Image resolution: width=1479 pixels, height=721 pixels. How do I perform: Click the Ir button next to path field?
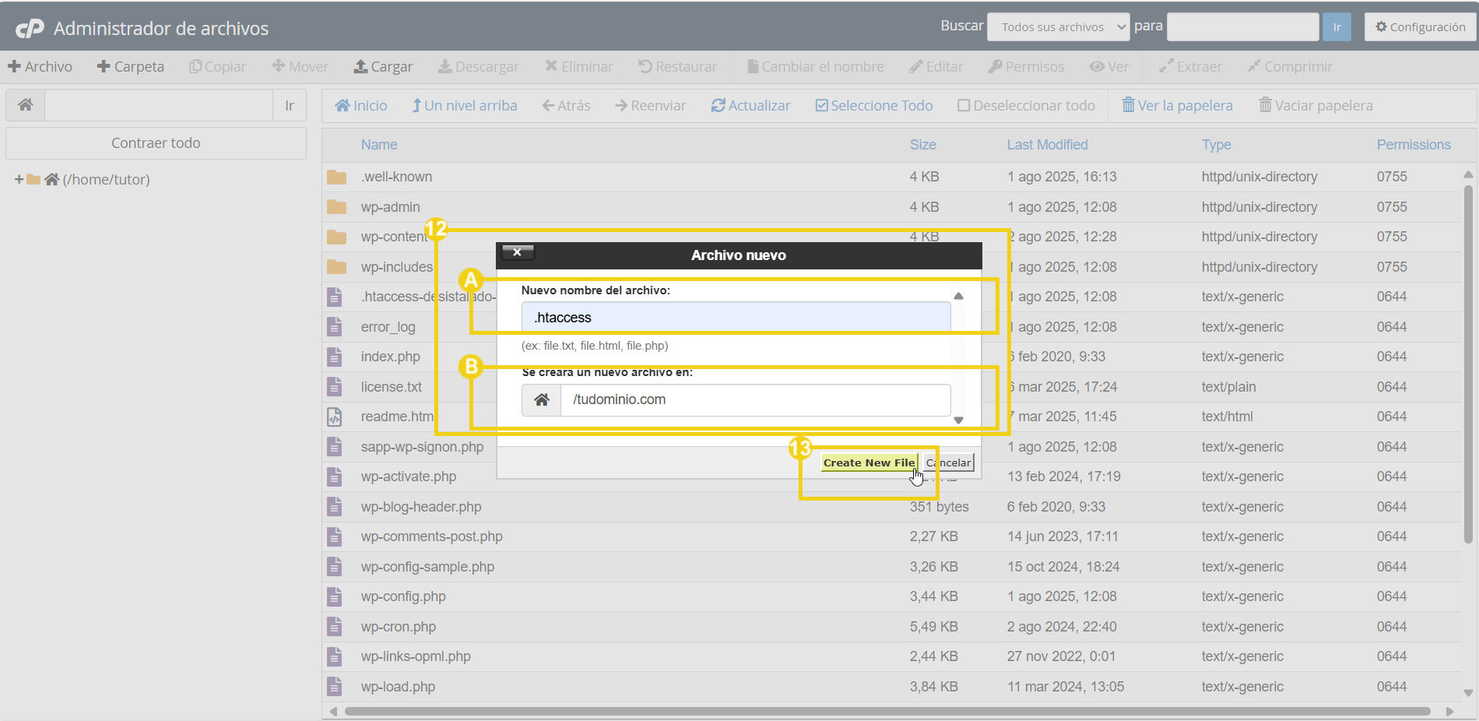click(x=290, y=105)
